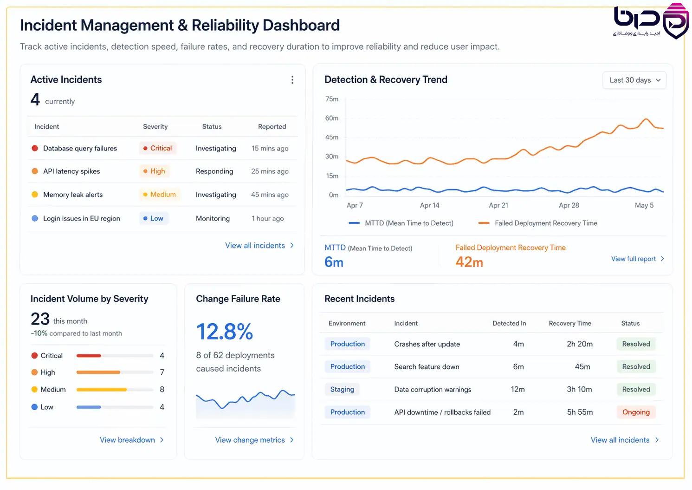
Task: Select Crashes after update incident
Action: click(x=427, y=344)
